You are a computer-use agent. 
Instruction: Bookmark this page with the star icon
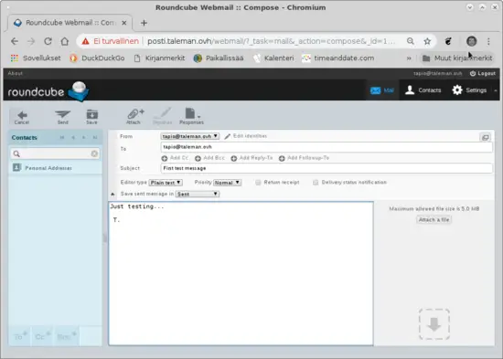tap(427, 41)
